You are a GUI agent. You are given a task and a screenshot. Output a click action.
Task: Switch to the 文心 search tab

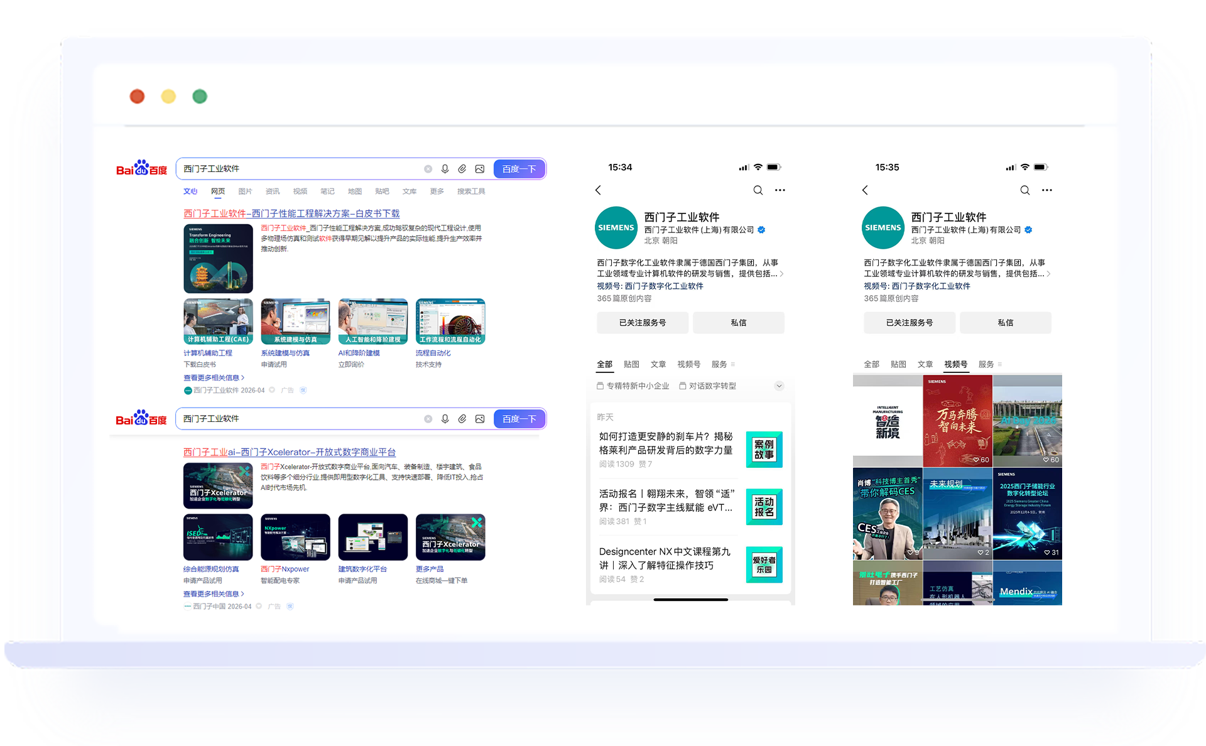point(190,192)
